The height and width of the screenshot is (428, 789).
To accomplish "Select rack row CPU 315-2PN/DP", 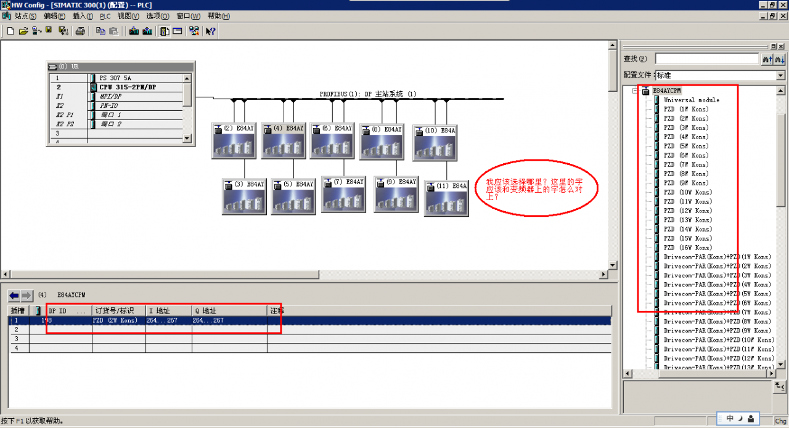I will 117,87.
